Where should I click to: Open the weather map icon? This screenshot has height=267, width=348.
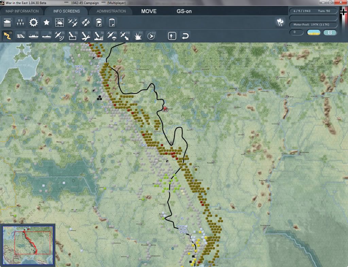click(59, 22)
